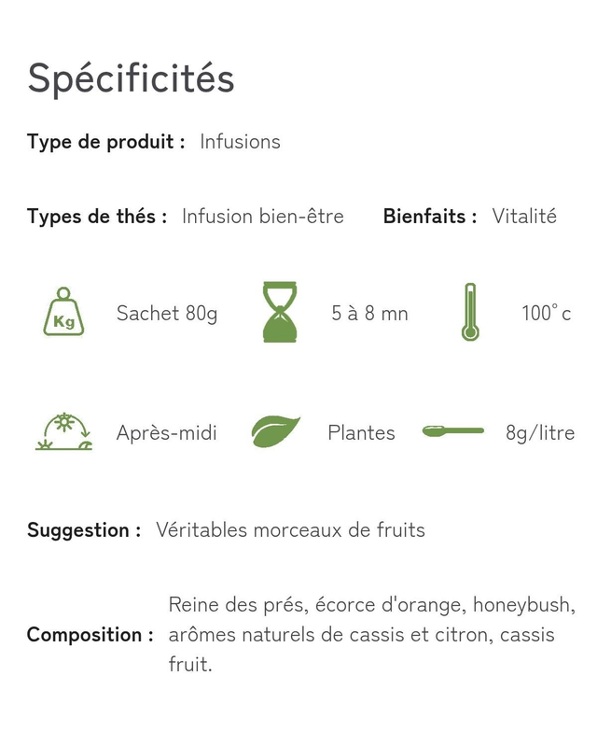Click the '5 à 8 mn' steeping time
The image size is (597, 746).
369,314
